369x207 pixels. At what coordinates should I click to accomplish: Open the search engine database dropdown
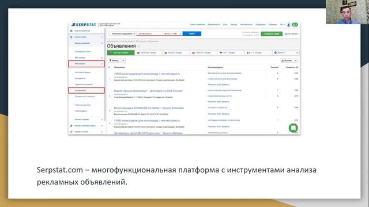pyautogui.click(x=172, y=34)
